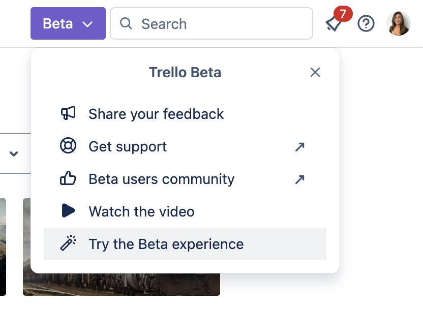423x309 pixels.
Task: Click the play icon next to Watch the video
Action: [69, 211]
